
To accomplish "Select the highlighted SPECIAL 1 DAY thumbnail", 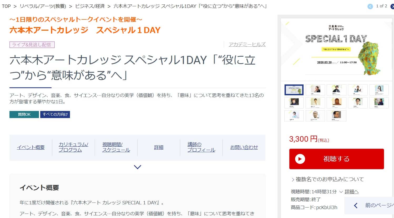I will pyautogui.click(x=294, y=90).
